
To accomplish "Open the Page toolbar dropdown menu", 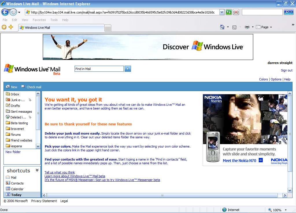I will tap(264, 27).
